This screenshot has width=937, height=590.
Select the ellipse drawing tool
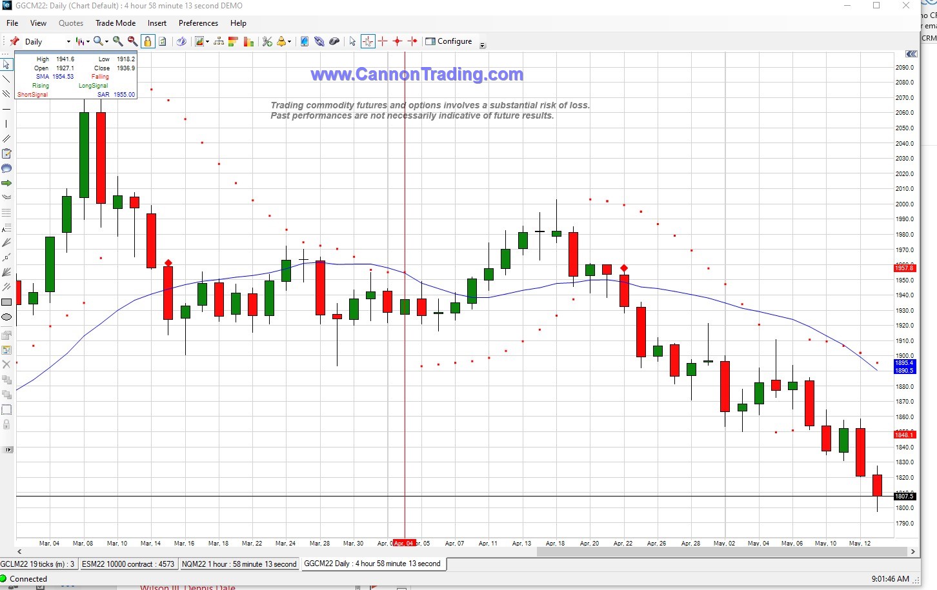(x=6, y=317)
